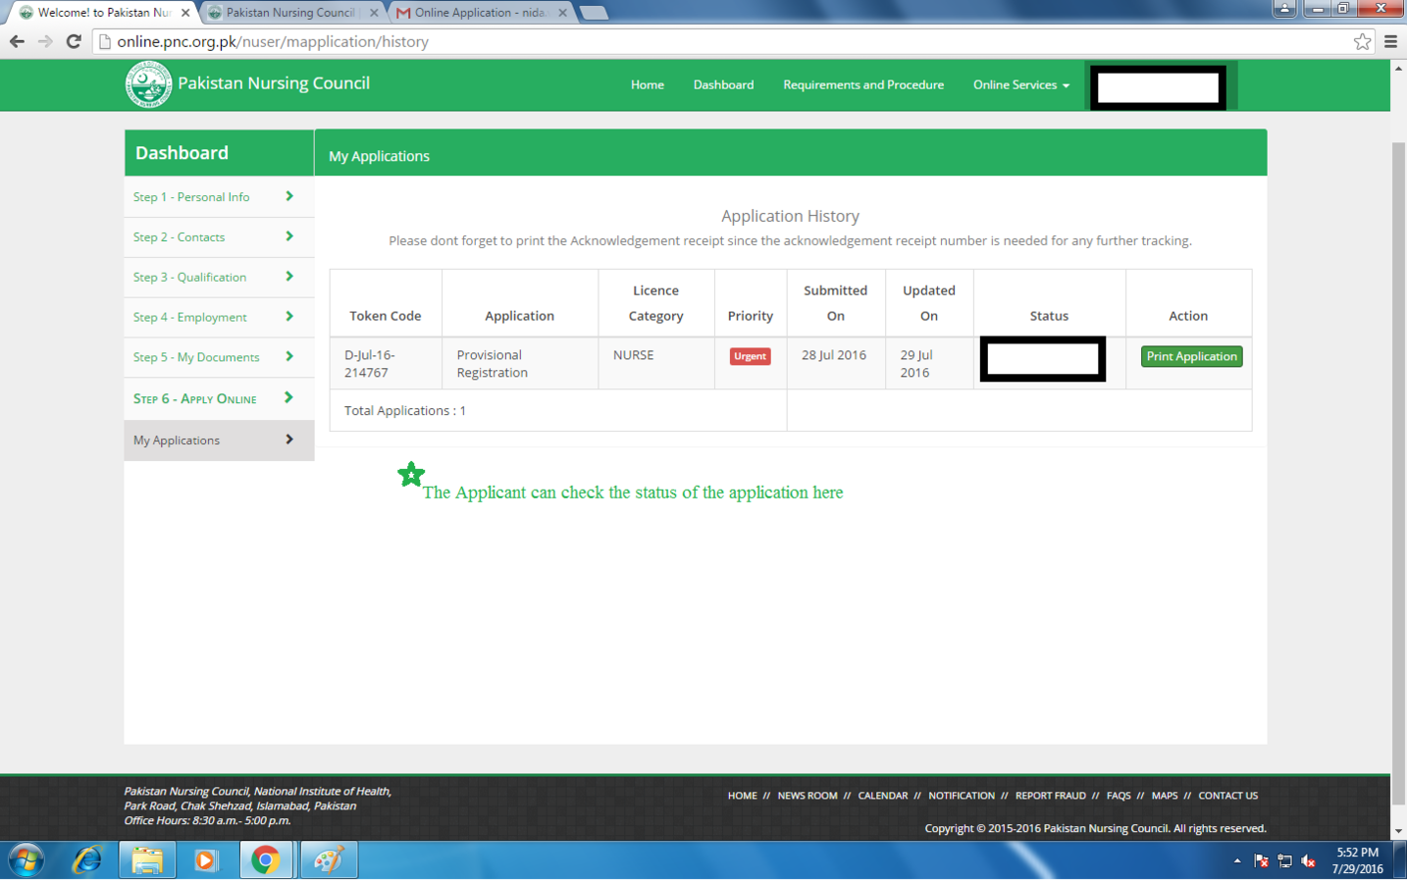
Task: Open HOME link in the footer
Action: [x=742, y=796]
